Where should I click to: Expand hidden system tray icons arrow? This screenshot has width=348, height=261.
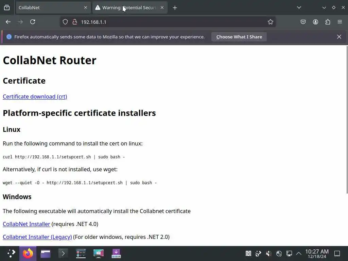[x=299, y=254]
